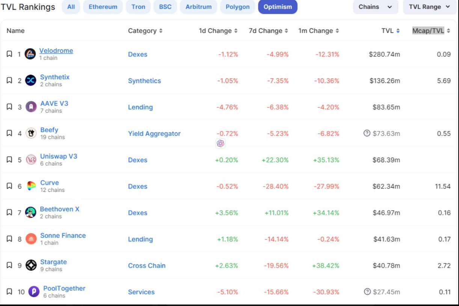Open Velodrome's Dexes category link
The image size is (459, 306).
coord(138,54)
